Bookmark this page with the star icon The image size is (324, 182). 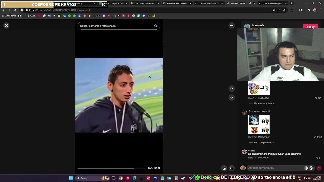coord(284,10)
